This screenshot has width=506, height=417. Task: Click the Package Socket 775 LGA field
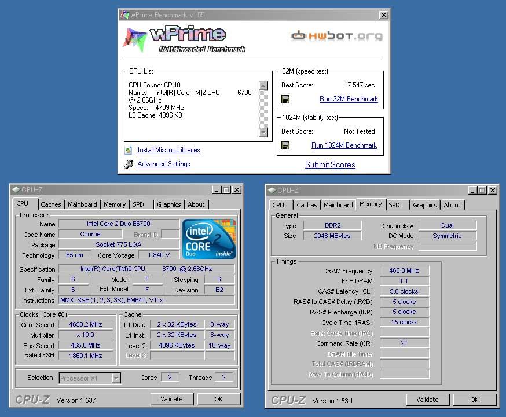coord(119,244)
